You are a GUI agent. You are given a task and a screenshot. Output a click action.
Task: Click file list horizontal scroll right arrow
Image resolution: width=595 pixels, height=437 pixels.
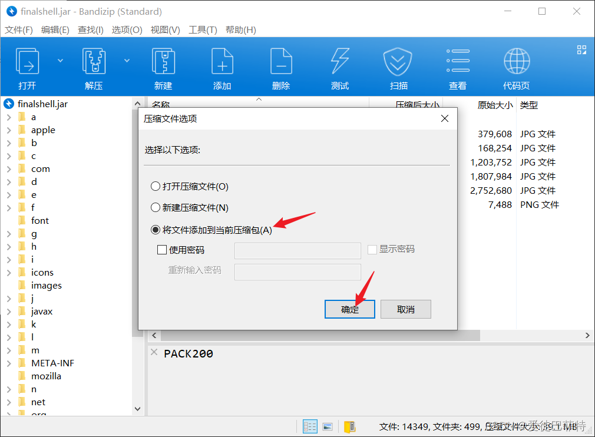(x=587, y=335)
